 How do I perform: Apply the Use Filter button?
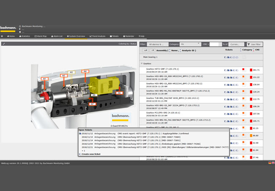[x=255, y=44]
